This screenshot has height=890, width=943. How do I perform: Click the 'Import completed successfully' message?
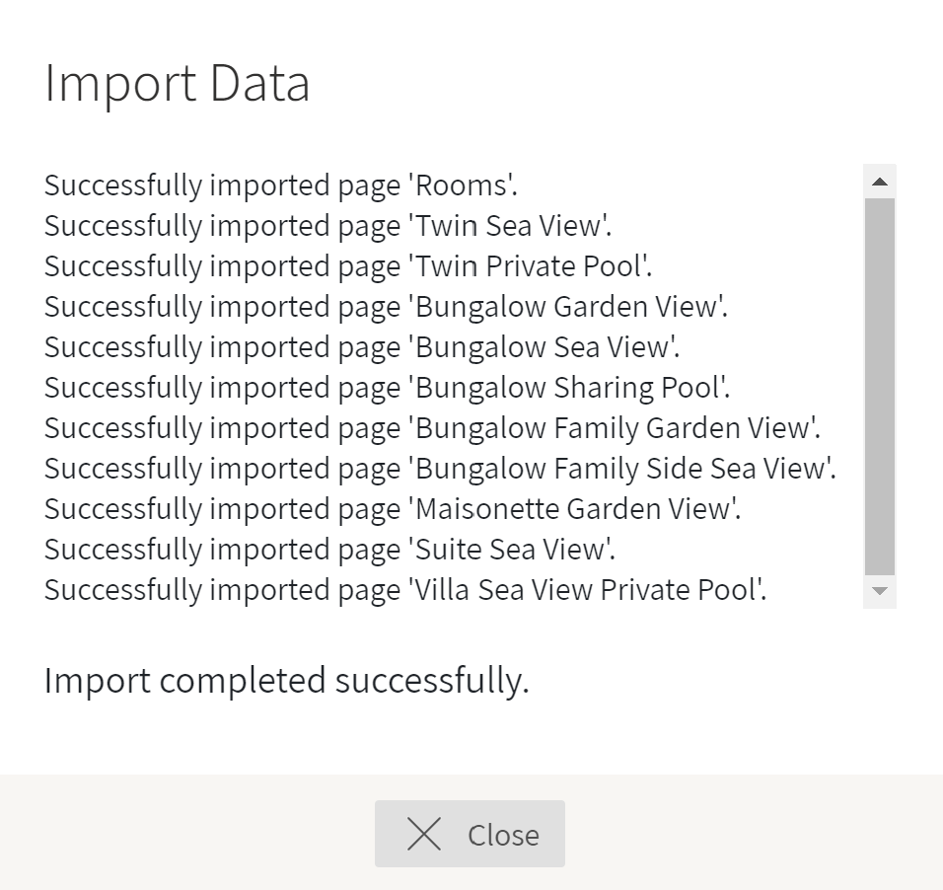point(287,681)
